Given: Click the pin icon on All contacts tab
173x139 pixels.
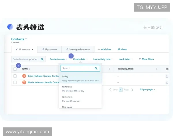Looking at the screenshot, I should click(x=17, y=49).
